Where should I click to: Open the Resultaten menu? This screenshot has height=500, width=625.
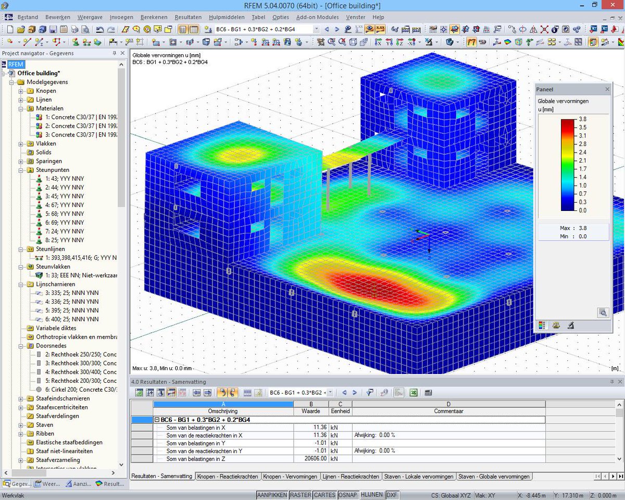click(x=188, y=17)
